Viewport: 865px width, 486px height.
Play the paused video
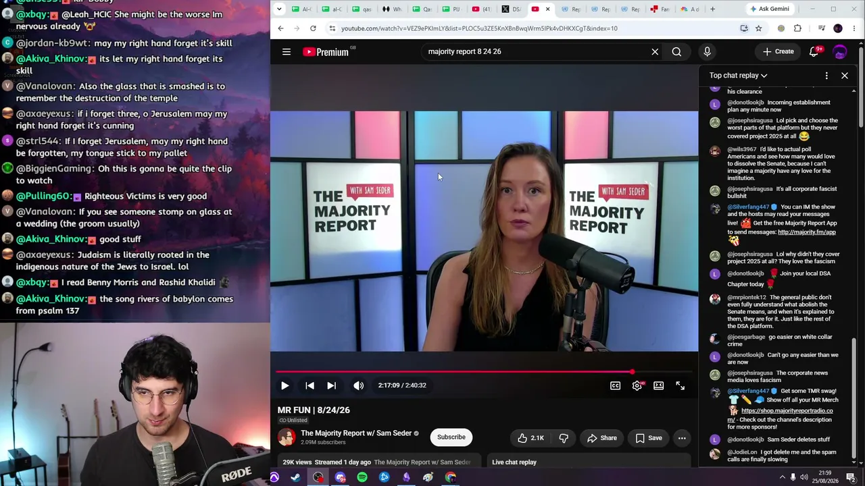click(285, 385)
